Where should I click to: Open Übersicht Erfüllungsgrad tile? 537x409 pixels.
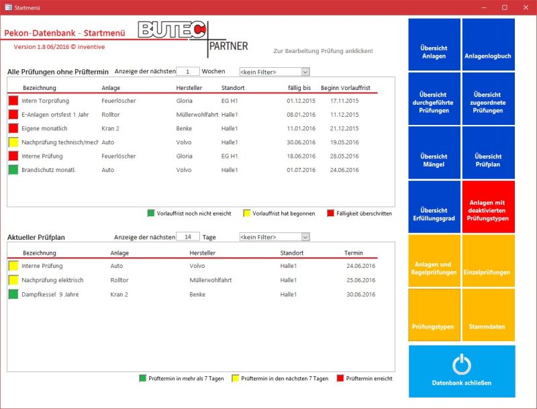(x=434, y=207)
